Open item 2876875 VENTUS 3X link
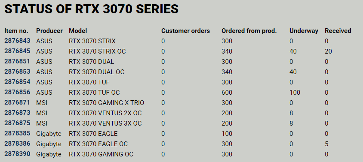Viewport: 363px width, 162px height. tap(17, 123)
